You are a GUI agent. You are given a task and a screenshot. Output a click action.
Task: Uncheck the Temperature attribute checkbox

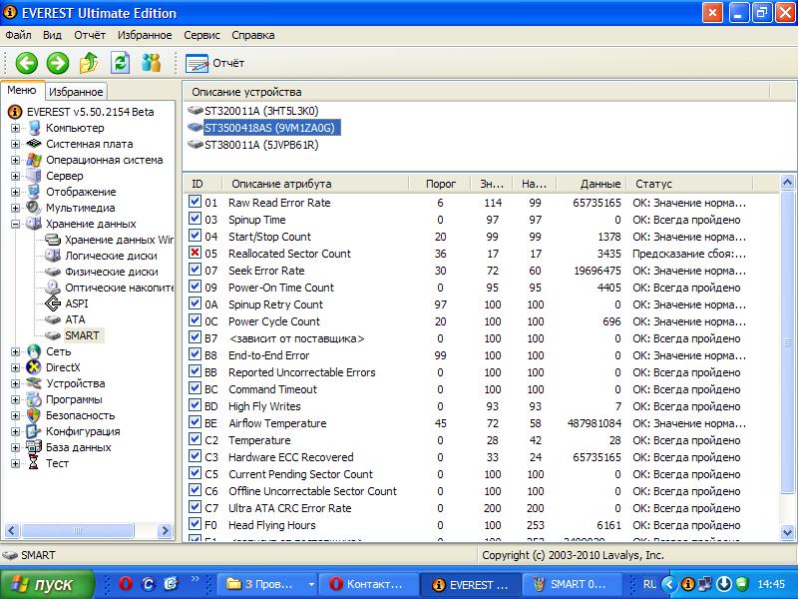click(x=196, y=440)
